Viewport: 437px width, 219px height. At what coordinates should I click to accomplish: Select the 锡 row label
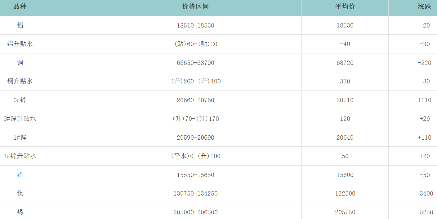pyautogui.click(x=20, y=212)
